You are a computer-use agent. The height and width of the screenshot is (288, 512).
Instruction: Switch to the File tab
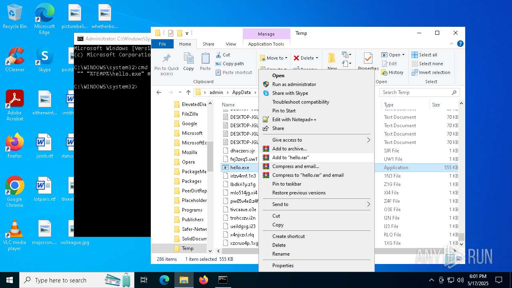pos(162,44)
